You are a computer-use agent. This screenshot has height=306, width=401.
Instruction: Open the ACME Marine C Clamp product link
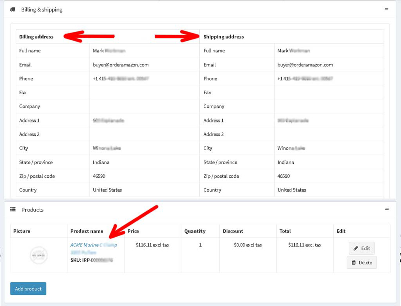[x=94, y=248]
